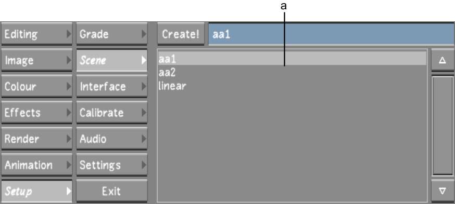Click the vertical scrollbar thumb
This screenshot has width=455, height=204.
point(443,126)
